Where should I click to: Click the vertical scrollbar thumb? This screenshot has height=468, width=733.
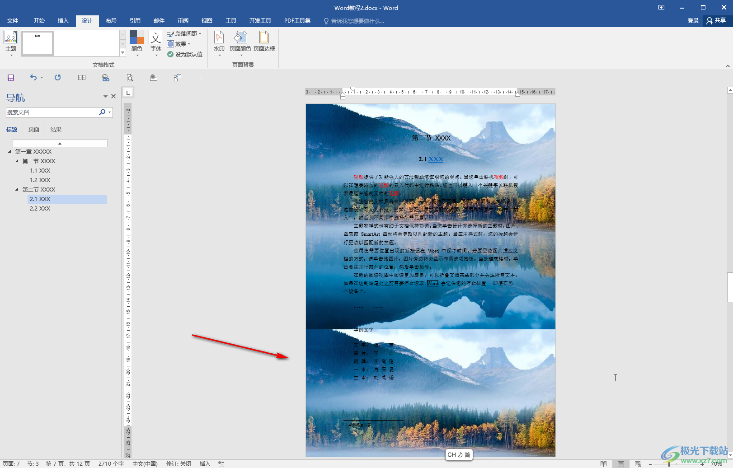click(x=730, y=287)
